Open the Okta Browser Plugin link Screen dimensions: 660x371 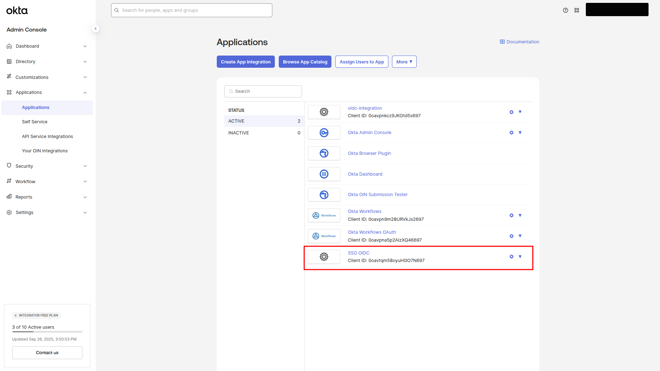[369, 153]
